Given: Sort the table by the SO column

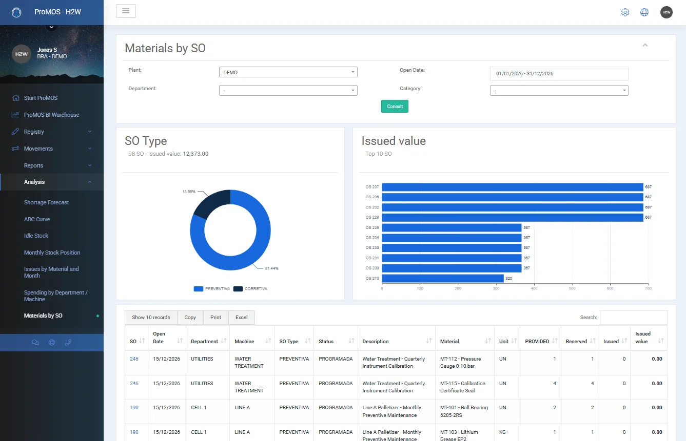Looking at the screenshot, I should pos(137,338).
